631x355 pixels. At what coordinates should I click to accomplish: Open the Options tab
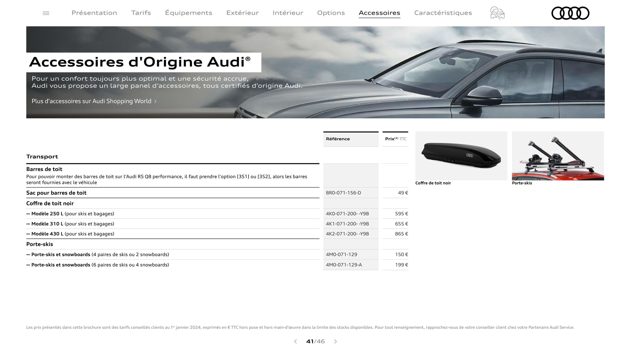point(331,13)
